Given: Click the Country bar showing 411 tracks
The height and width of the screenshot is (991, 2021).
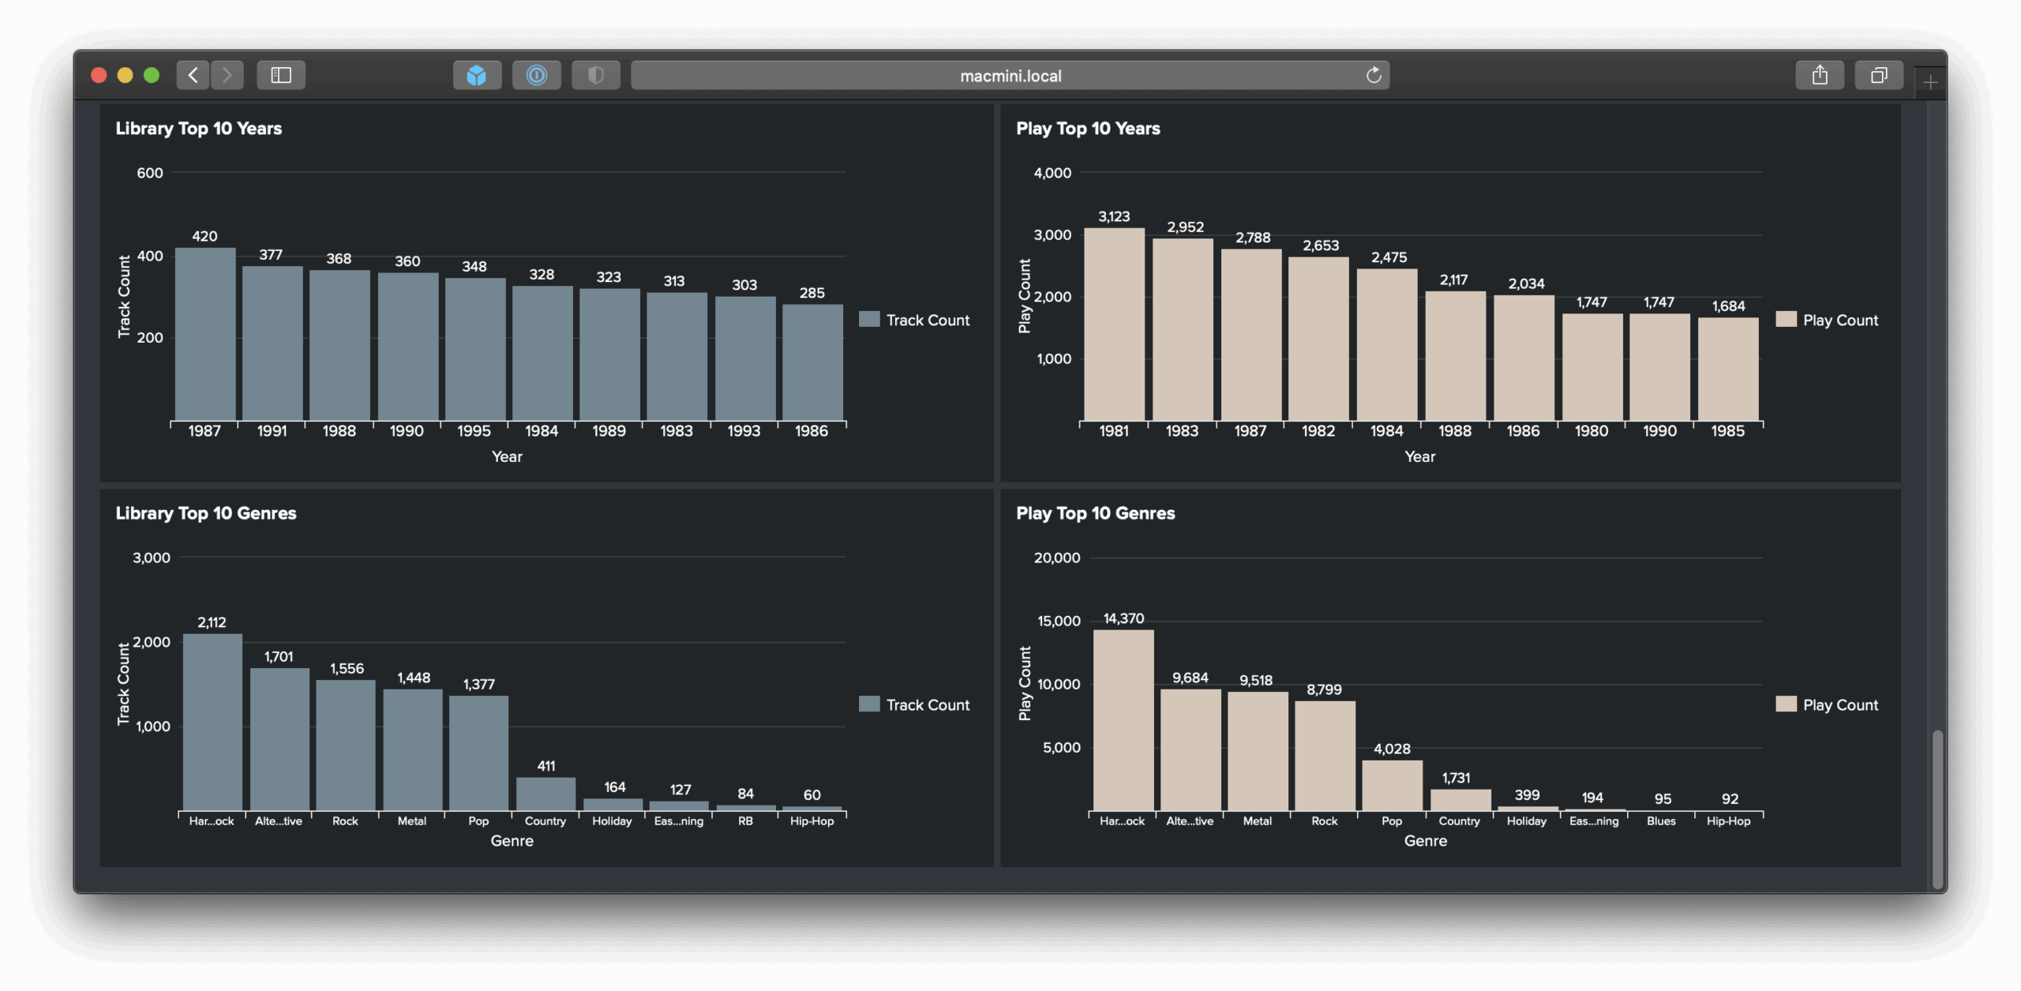Looking at the screenshot, I should [546, 794].
